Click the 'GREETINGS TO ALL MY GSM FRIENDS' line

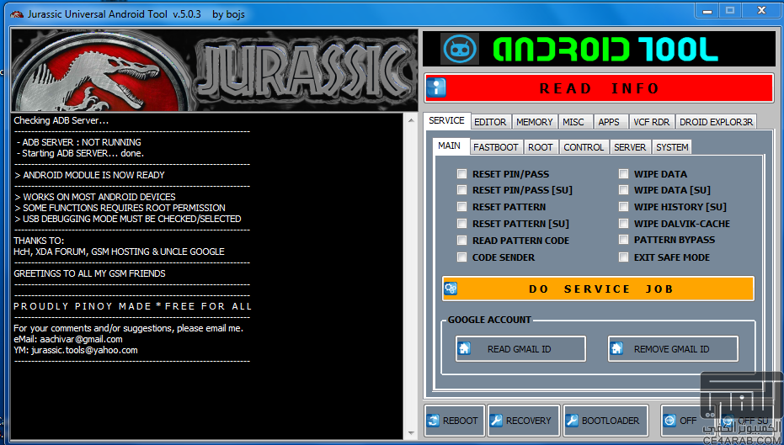(89, 273)
